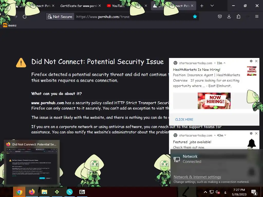The height and width of the screenshot is (197, 263).
Task: Open Chrome from the taskbar
Action: (19, 192)
